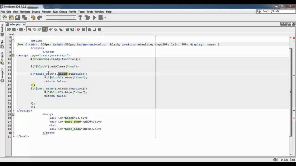Click the New File toolbar icon
Viewport: 296px width, 166px height.
5,18
